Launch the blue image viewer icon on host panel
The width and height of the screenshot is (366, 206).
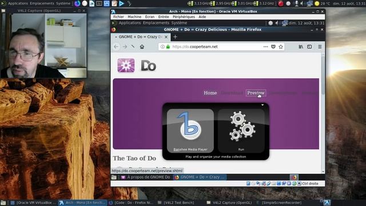[106, 3]
